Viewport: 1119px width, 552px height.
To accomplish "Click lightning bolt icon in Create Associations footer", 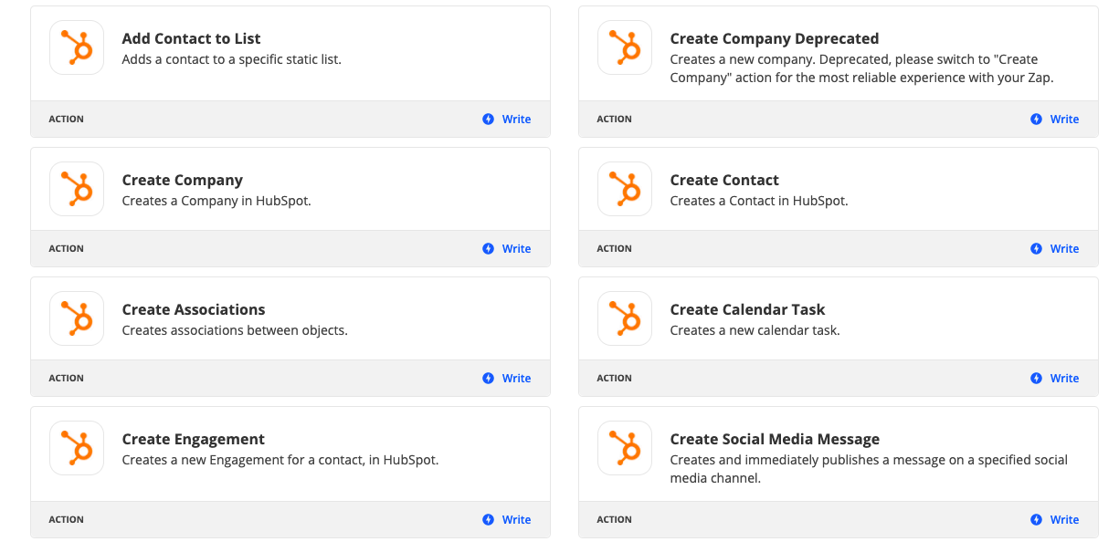I will 488,379.
